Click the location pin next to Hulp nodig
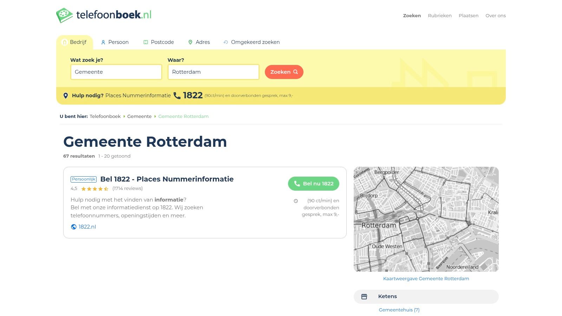The height and width of the screenshot is (316, 562). pyautogui.click(x=66, y=96)
